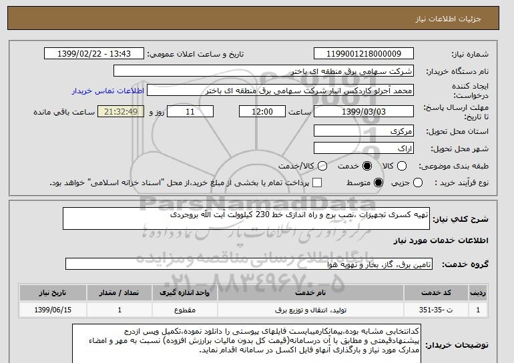Click the نام خدمت column header

(x=310, y=292)
